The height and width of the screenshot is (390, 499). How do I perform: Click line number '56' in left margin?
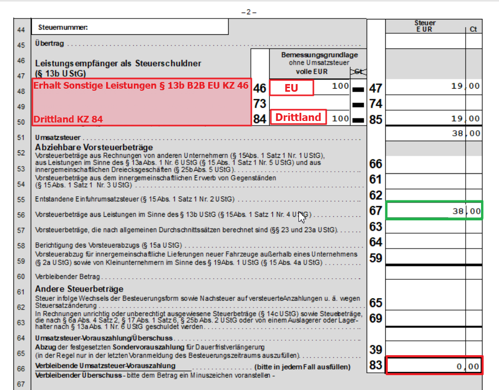[21, 215]
